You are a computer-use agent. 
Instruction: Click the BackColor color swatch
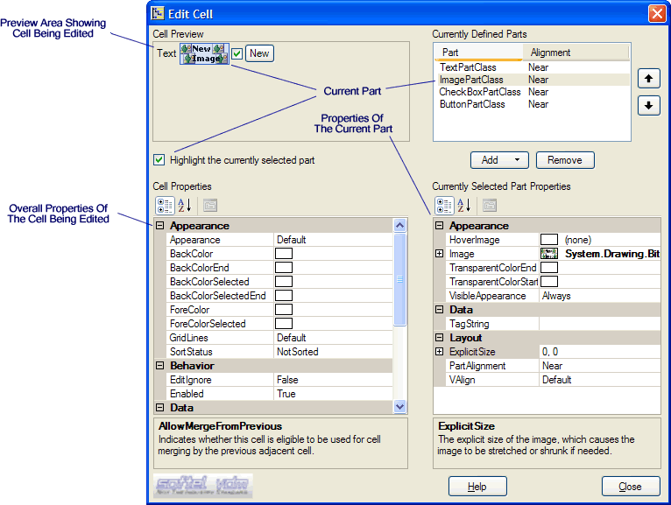284,254
